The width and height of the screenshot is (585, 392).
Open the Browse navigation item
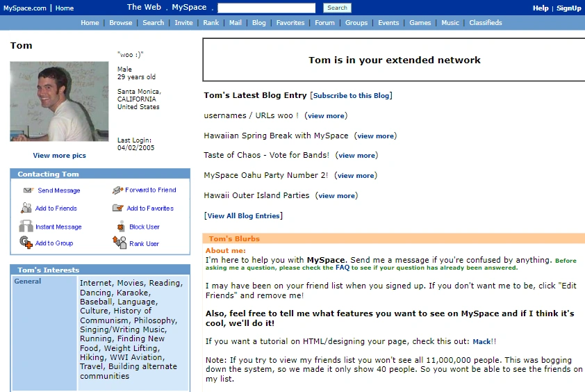(x=120, y=23)
